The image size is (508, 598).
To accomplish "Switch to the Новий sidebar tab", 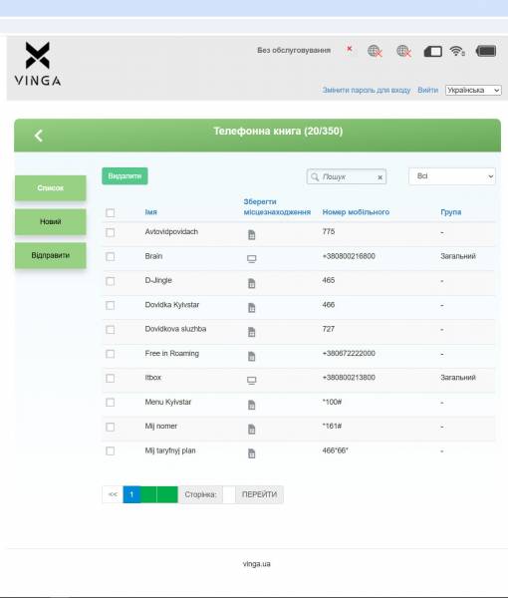I will coord(51,221).
